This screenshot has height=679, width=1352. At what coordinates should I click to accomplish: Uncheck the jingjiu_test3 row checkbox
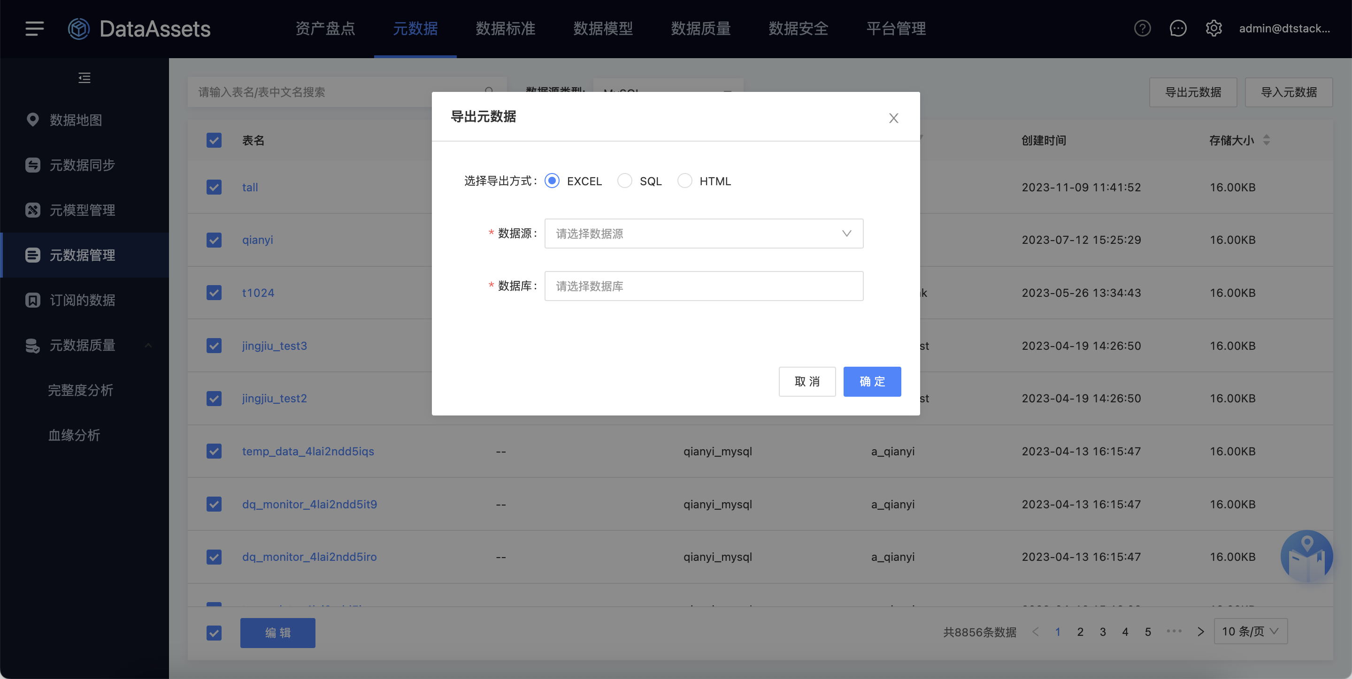click(x=214, y=346)
